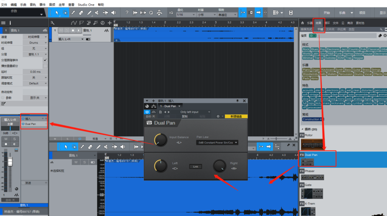Toggle Dual Pan insert power in mixer
The height and width of the screenshot is (216, 387).
point(23,124)
